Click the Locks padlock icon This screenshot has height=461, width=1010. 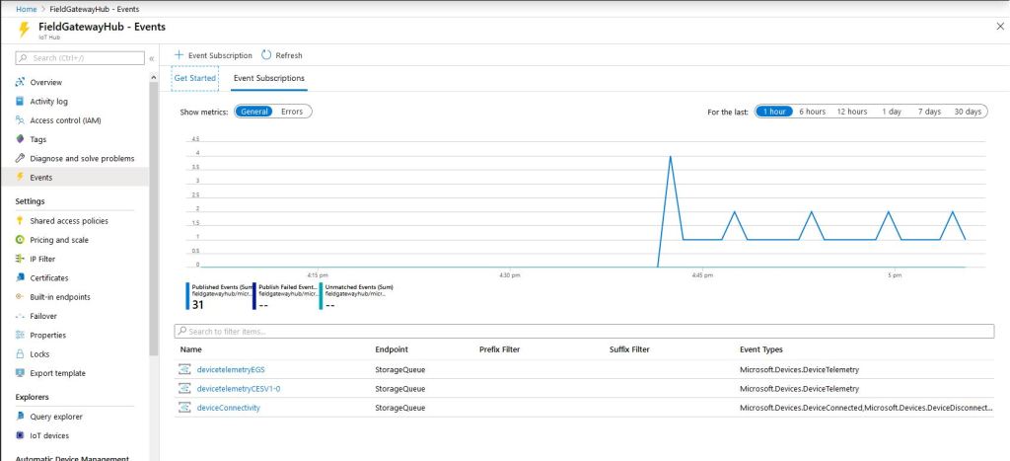pos(20,353)
